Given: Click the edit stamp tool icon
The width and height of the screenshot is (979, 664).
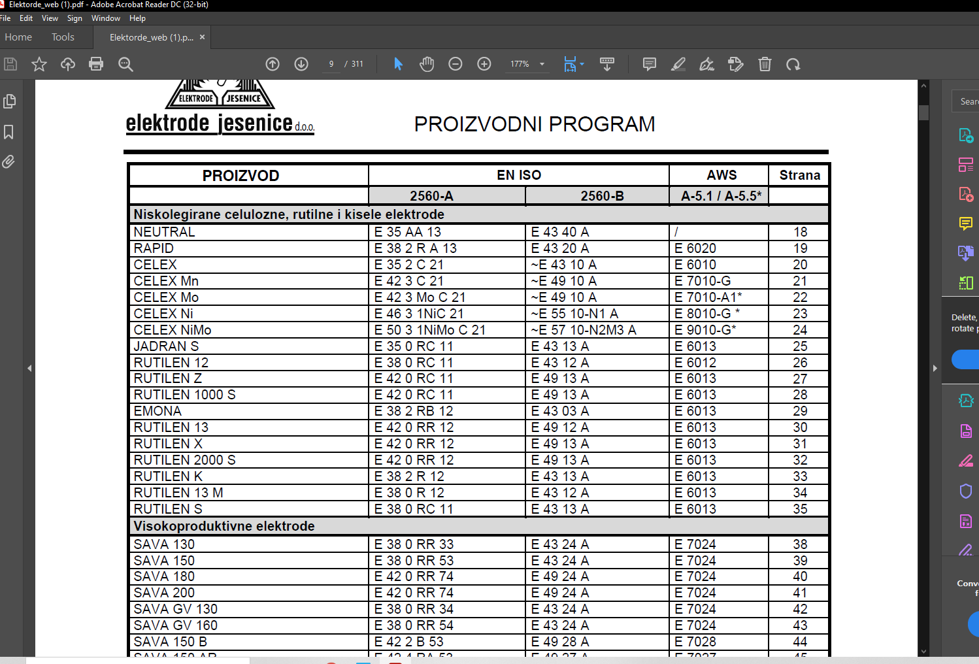Looking at the screenshot, I should [736, 64].
